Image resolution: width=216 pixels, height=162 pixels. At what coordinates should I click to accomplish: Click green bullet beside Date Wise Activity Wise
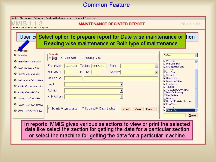tap(15, 67)
